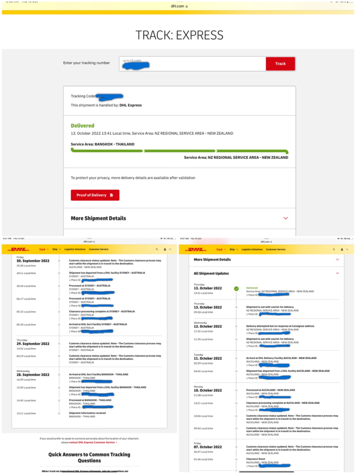Click the red Track button
The width and height of the screenshot is (356, 474).
click(280, 64)
